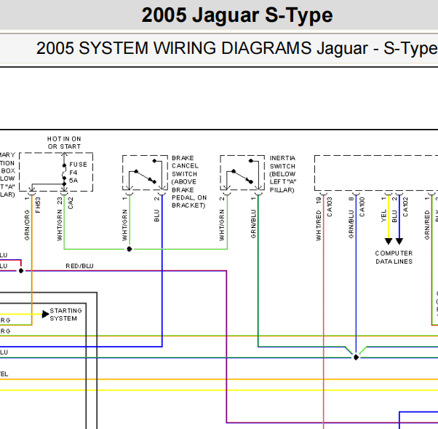This screenshot has width=438, height=429.
Task: Select the 'FUSE F4 5A' label
Action: pyautogui.click(x=78, y=173)
